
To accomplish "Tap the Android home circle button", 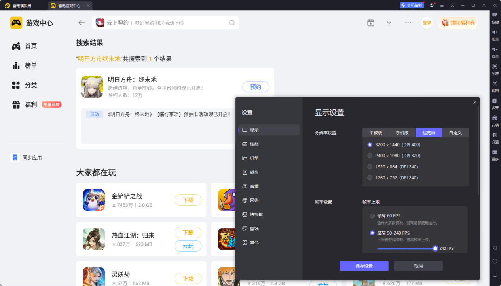I will [x=495, y=261].
